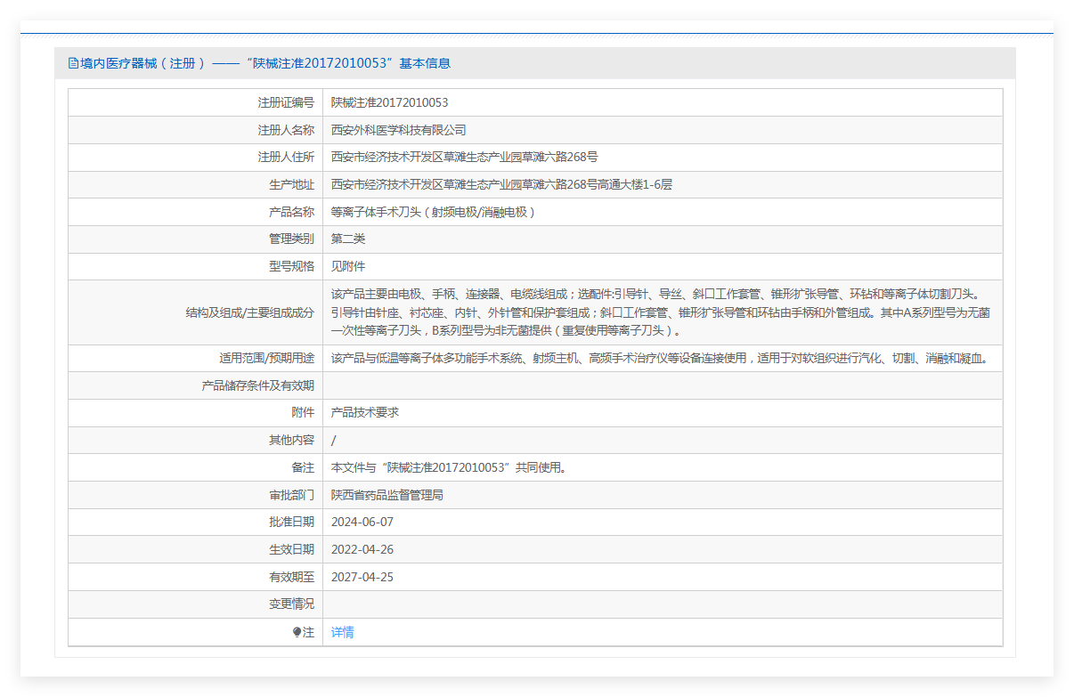Select product name 等离子体手术刀头

434,212
